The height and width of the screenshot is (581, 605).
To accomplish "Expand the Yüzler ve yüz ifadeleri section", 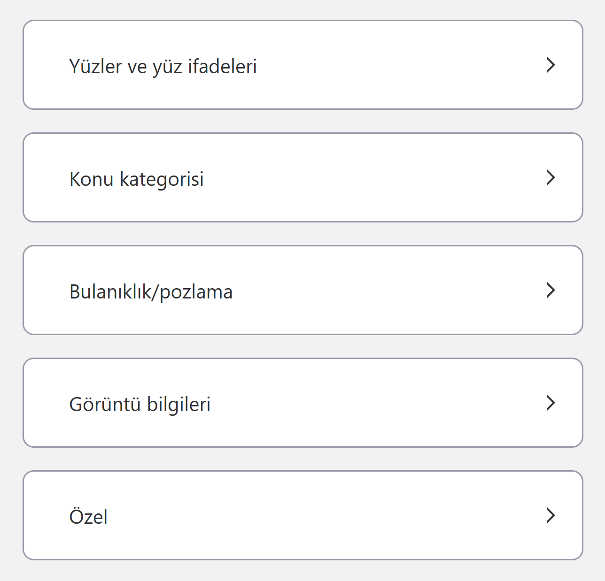I will [302, 65].
